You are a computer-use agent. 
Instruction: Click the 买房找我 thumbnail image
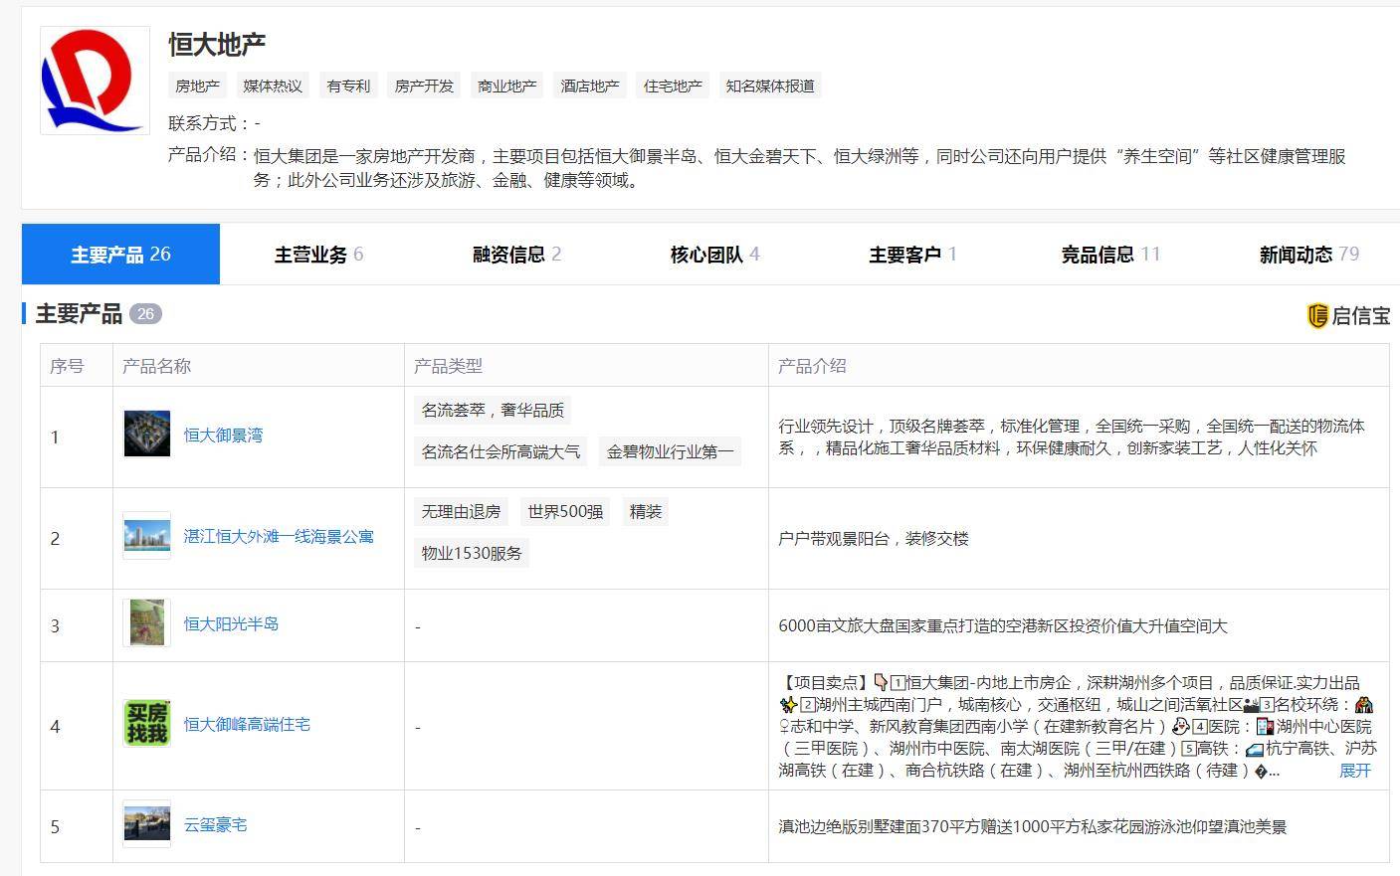coord(147,724)
